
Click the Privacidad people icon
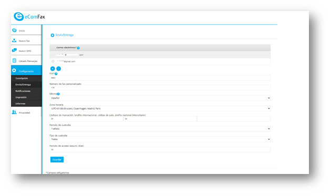click(x=14, y=112)
